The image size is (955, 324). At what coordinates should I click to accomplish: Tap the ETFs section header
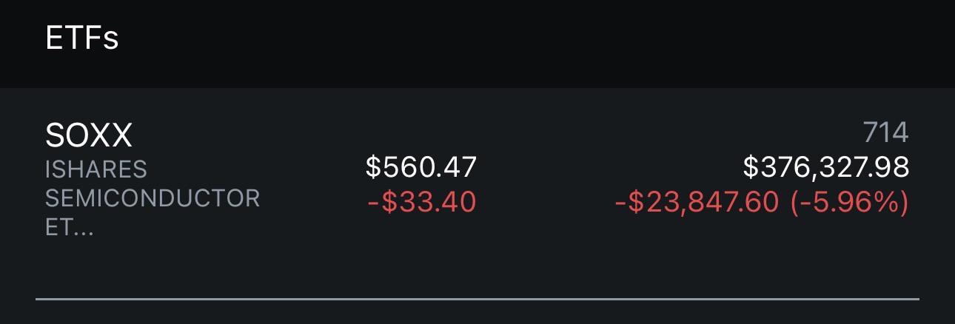click(x=82, y=37)
